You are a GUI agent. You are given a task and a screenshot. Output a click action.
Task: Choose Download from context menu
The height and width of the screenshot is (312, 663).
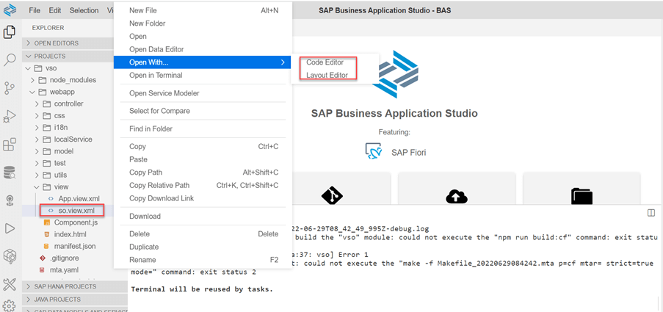pyautogui.click(x=203, y=216)
